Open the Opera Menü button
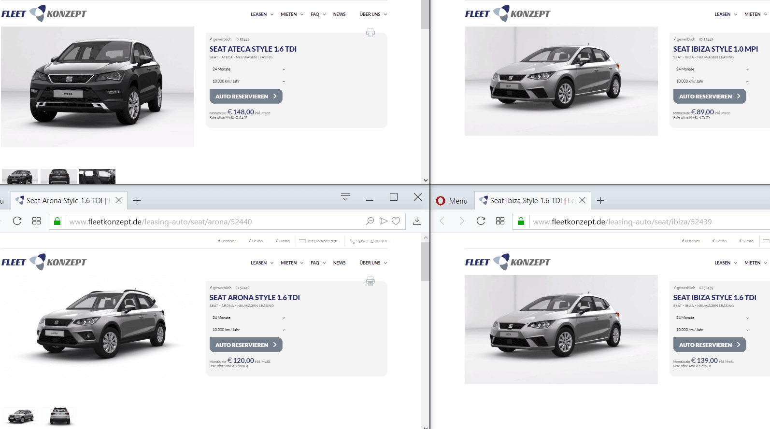Screen dimensions: 770x429 [452, 201]
